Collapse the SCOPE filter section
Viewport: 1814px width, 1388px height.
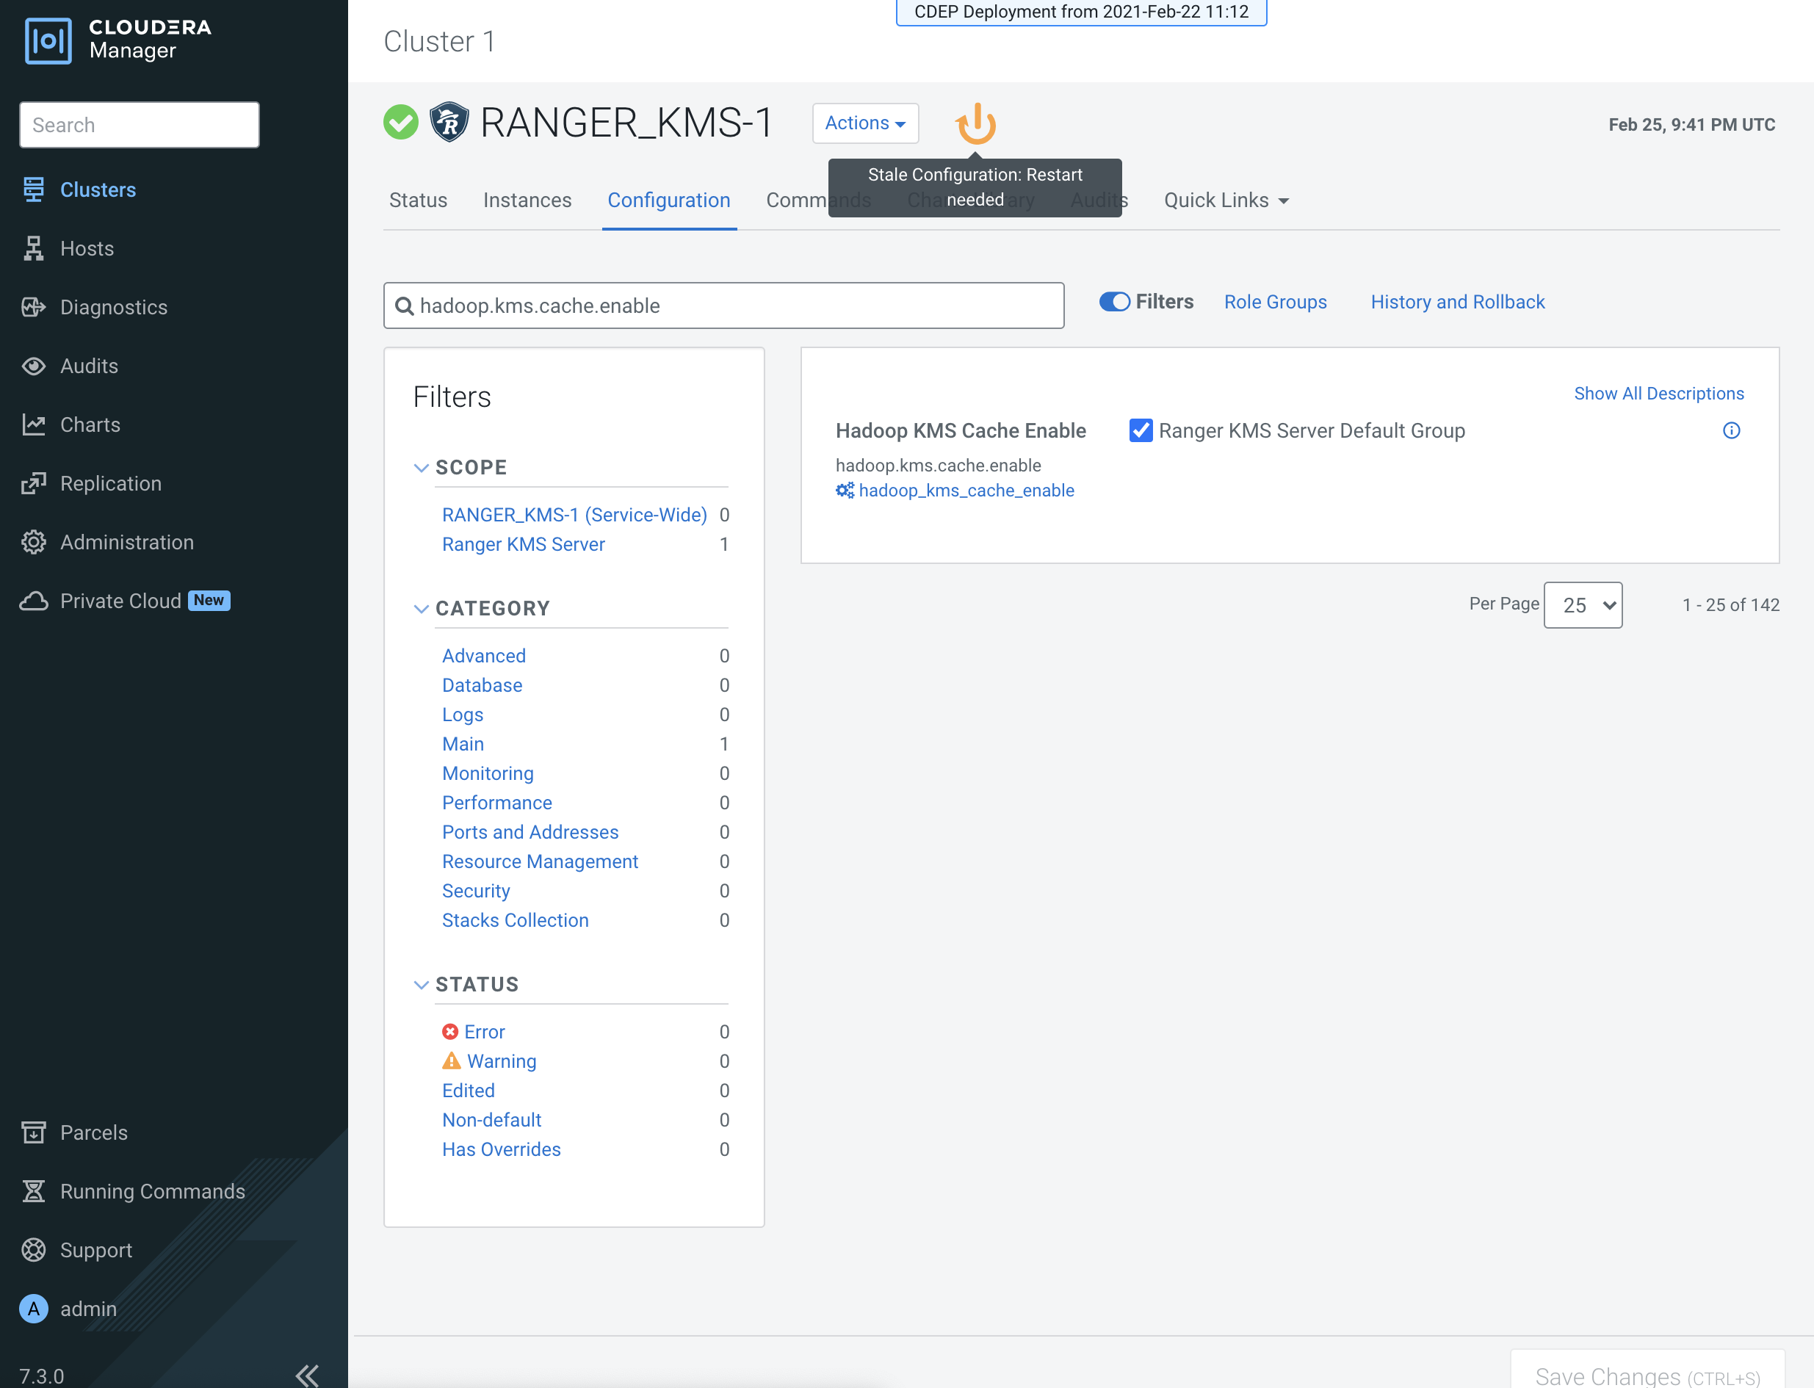pyautogui.click(x=422, y=468)
